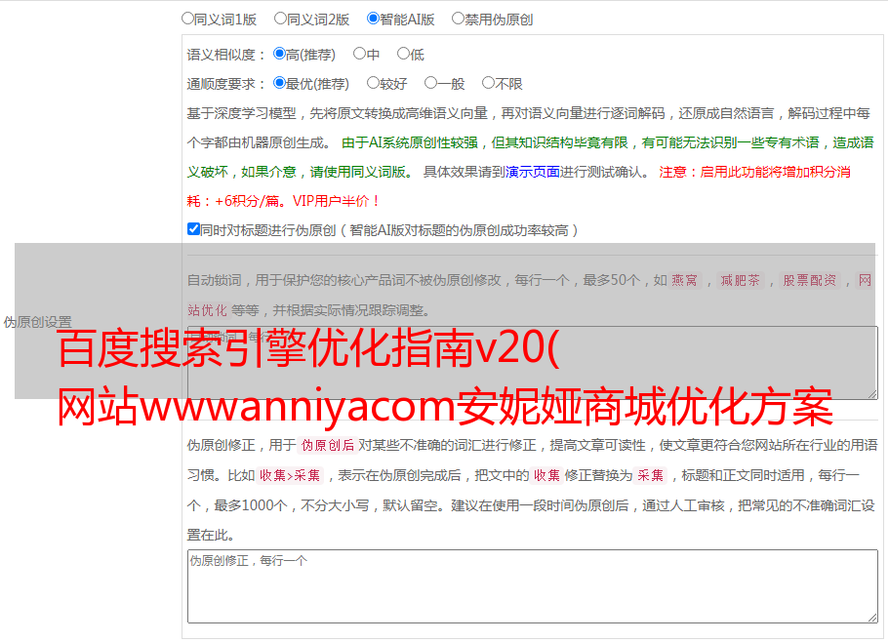
Task: Click the 股票配资 example keyword
Action: click(x=809, y=280)
